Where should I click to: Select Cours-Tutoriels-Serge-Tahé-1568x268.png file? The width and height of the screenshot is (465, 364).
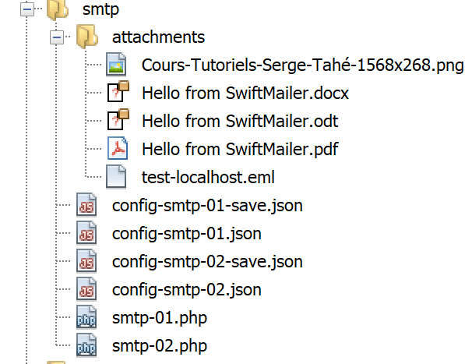(302, 65)
